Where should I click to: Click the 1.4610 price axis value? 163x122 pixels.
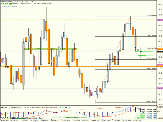point(160,100)
